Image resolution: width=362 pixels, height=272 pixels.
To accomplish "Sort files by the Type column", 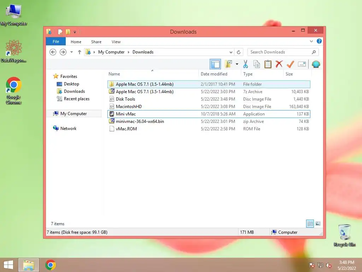I will (x=248, y=74).
